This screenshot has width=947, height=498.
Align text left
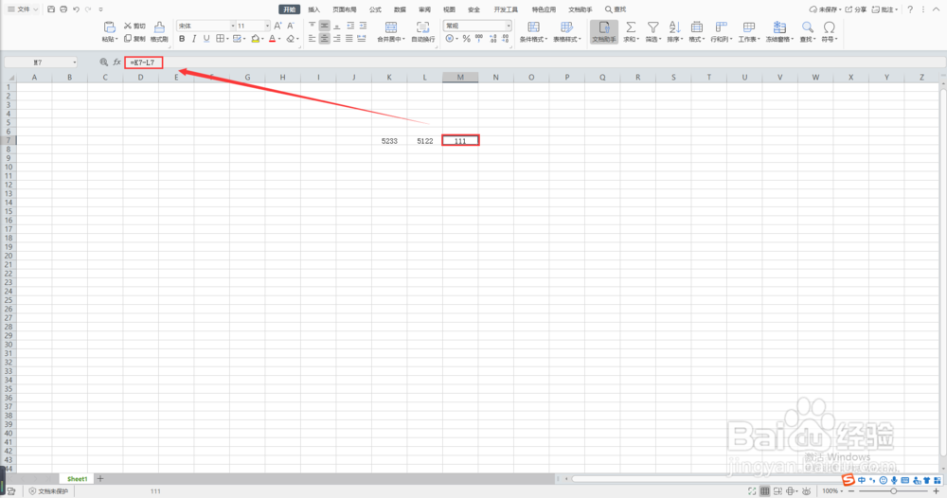[312, 39]
